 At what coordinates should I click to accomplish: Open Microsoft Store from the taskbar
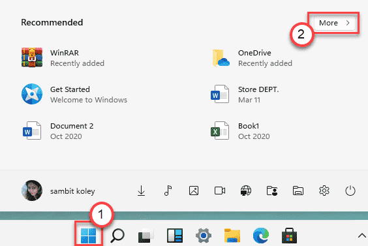point(290,236)
